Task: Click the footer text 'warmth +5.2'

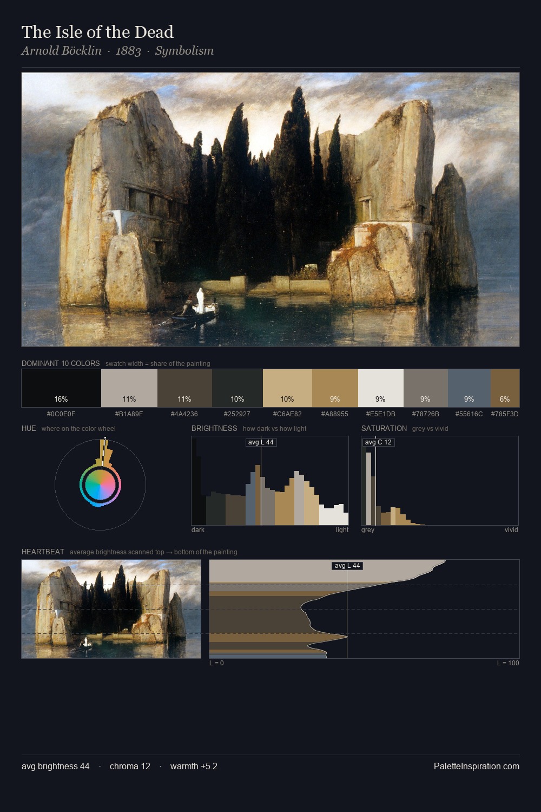Action: pyautogui.click(x=194, y=766)
